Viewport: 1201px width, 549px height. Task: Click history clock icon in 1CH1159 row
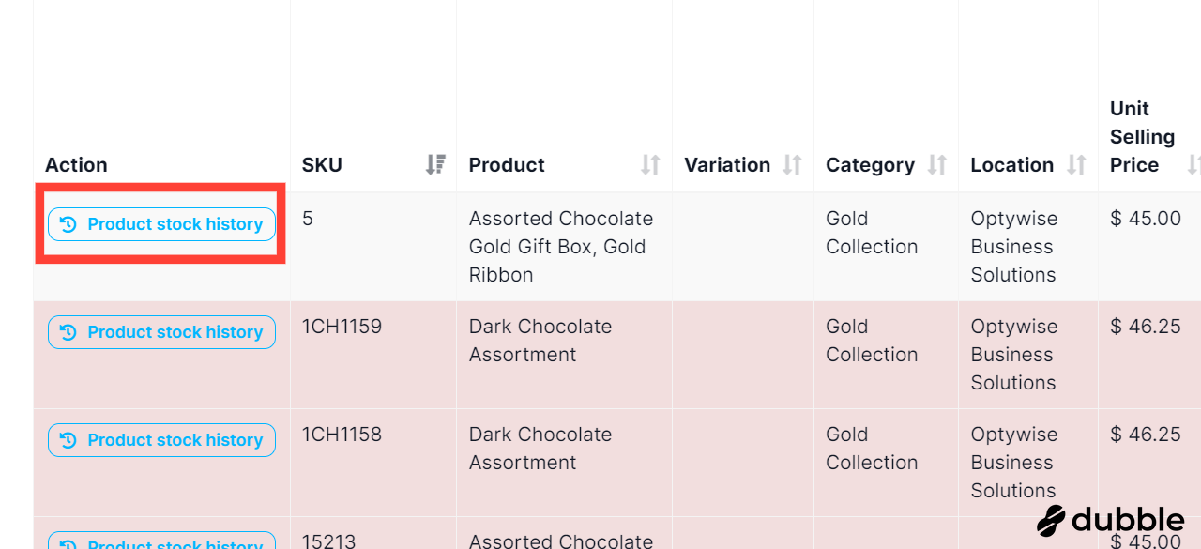[68, 332]
